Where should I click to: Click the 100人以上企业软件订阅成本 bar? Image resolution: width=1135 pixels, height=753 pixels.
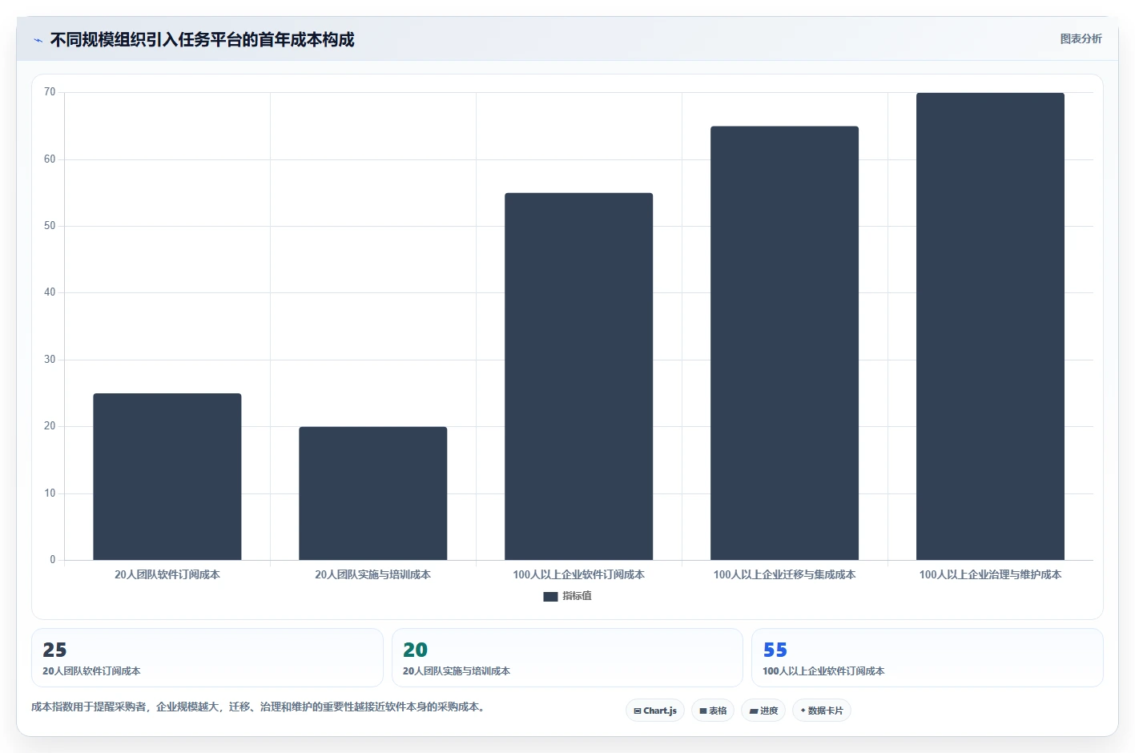pyautogui.click(x=578, y=376)
